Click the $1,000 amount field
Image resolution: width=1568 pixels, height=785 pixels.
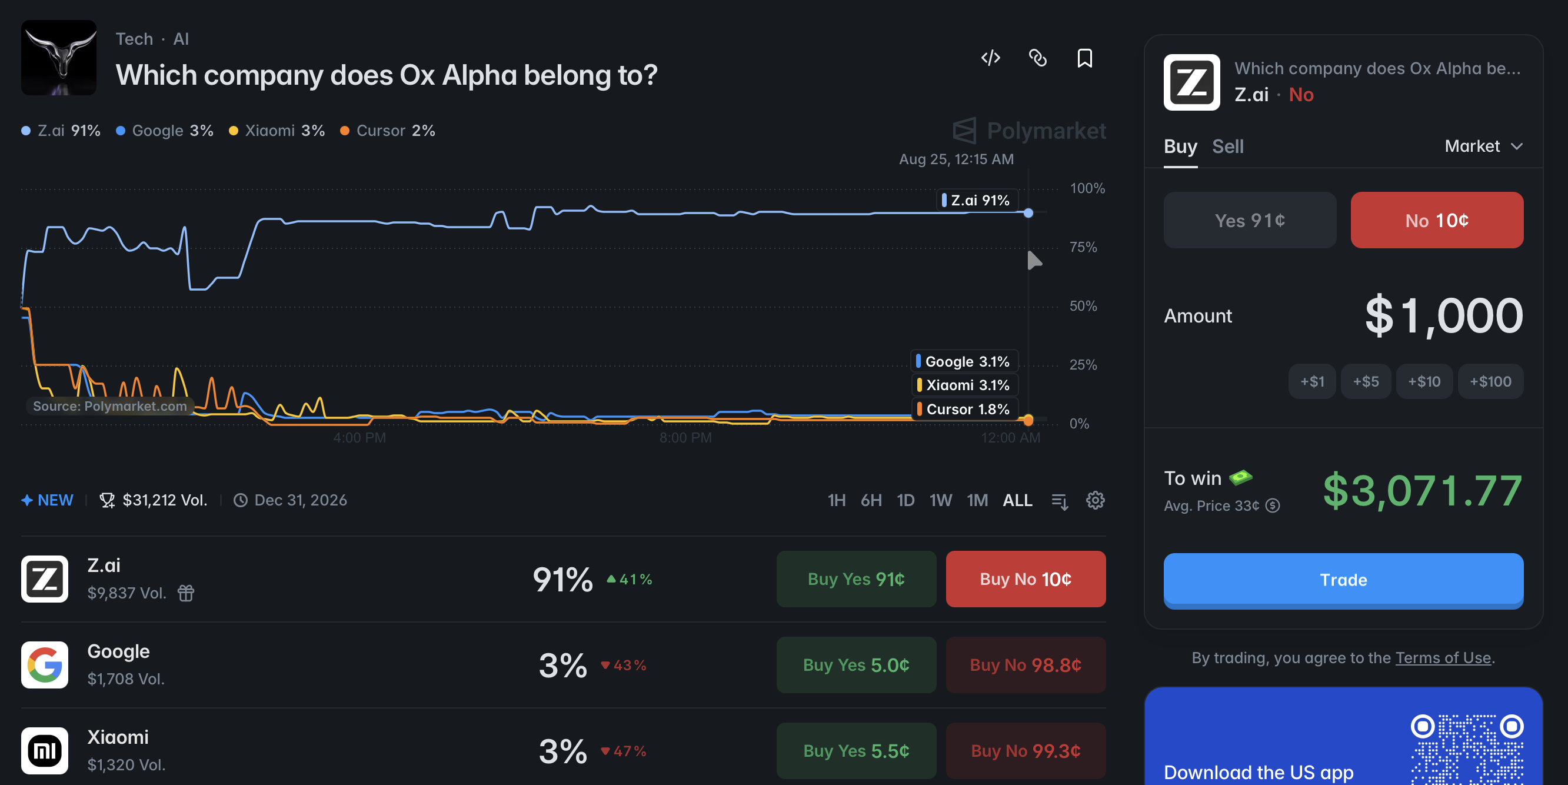pos(1443,315)
